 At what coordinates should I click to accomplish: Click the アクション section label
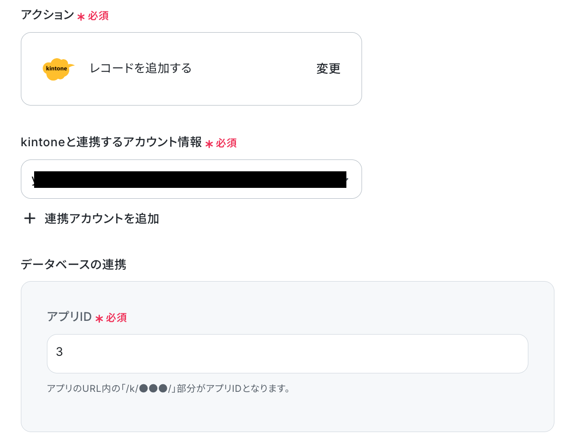pyautogui.click(x=47, y=15)
